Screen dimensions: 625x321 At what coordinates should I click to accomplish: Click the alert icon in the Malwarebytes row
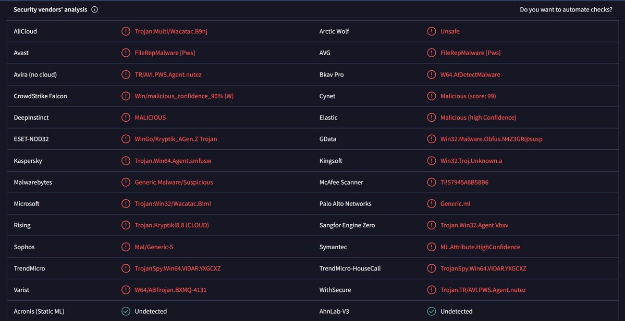tap(126, 182)
